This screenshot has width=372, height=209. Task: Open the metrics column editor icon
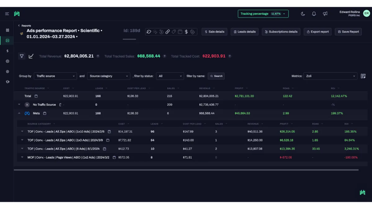363,76
